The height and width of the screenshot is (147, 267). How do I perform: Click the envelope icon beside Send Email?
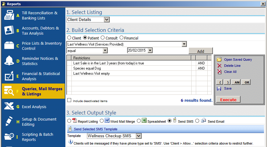tap(203, 120)
